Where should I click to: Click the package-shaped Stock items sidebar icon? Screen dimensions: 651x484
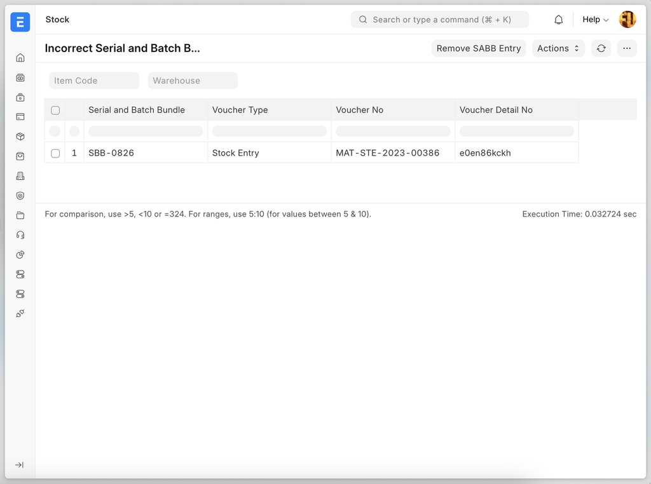(20, 136)
